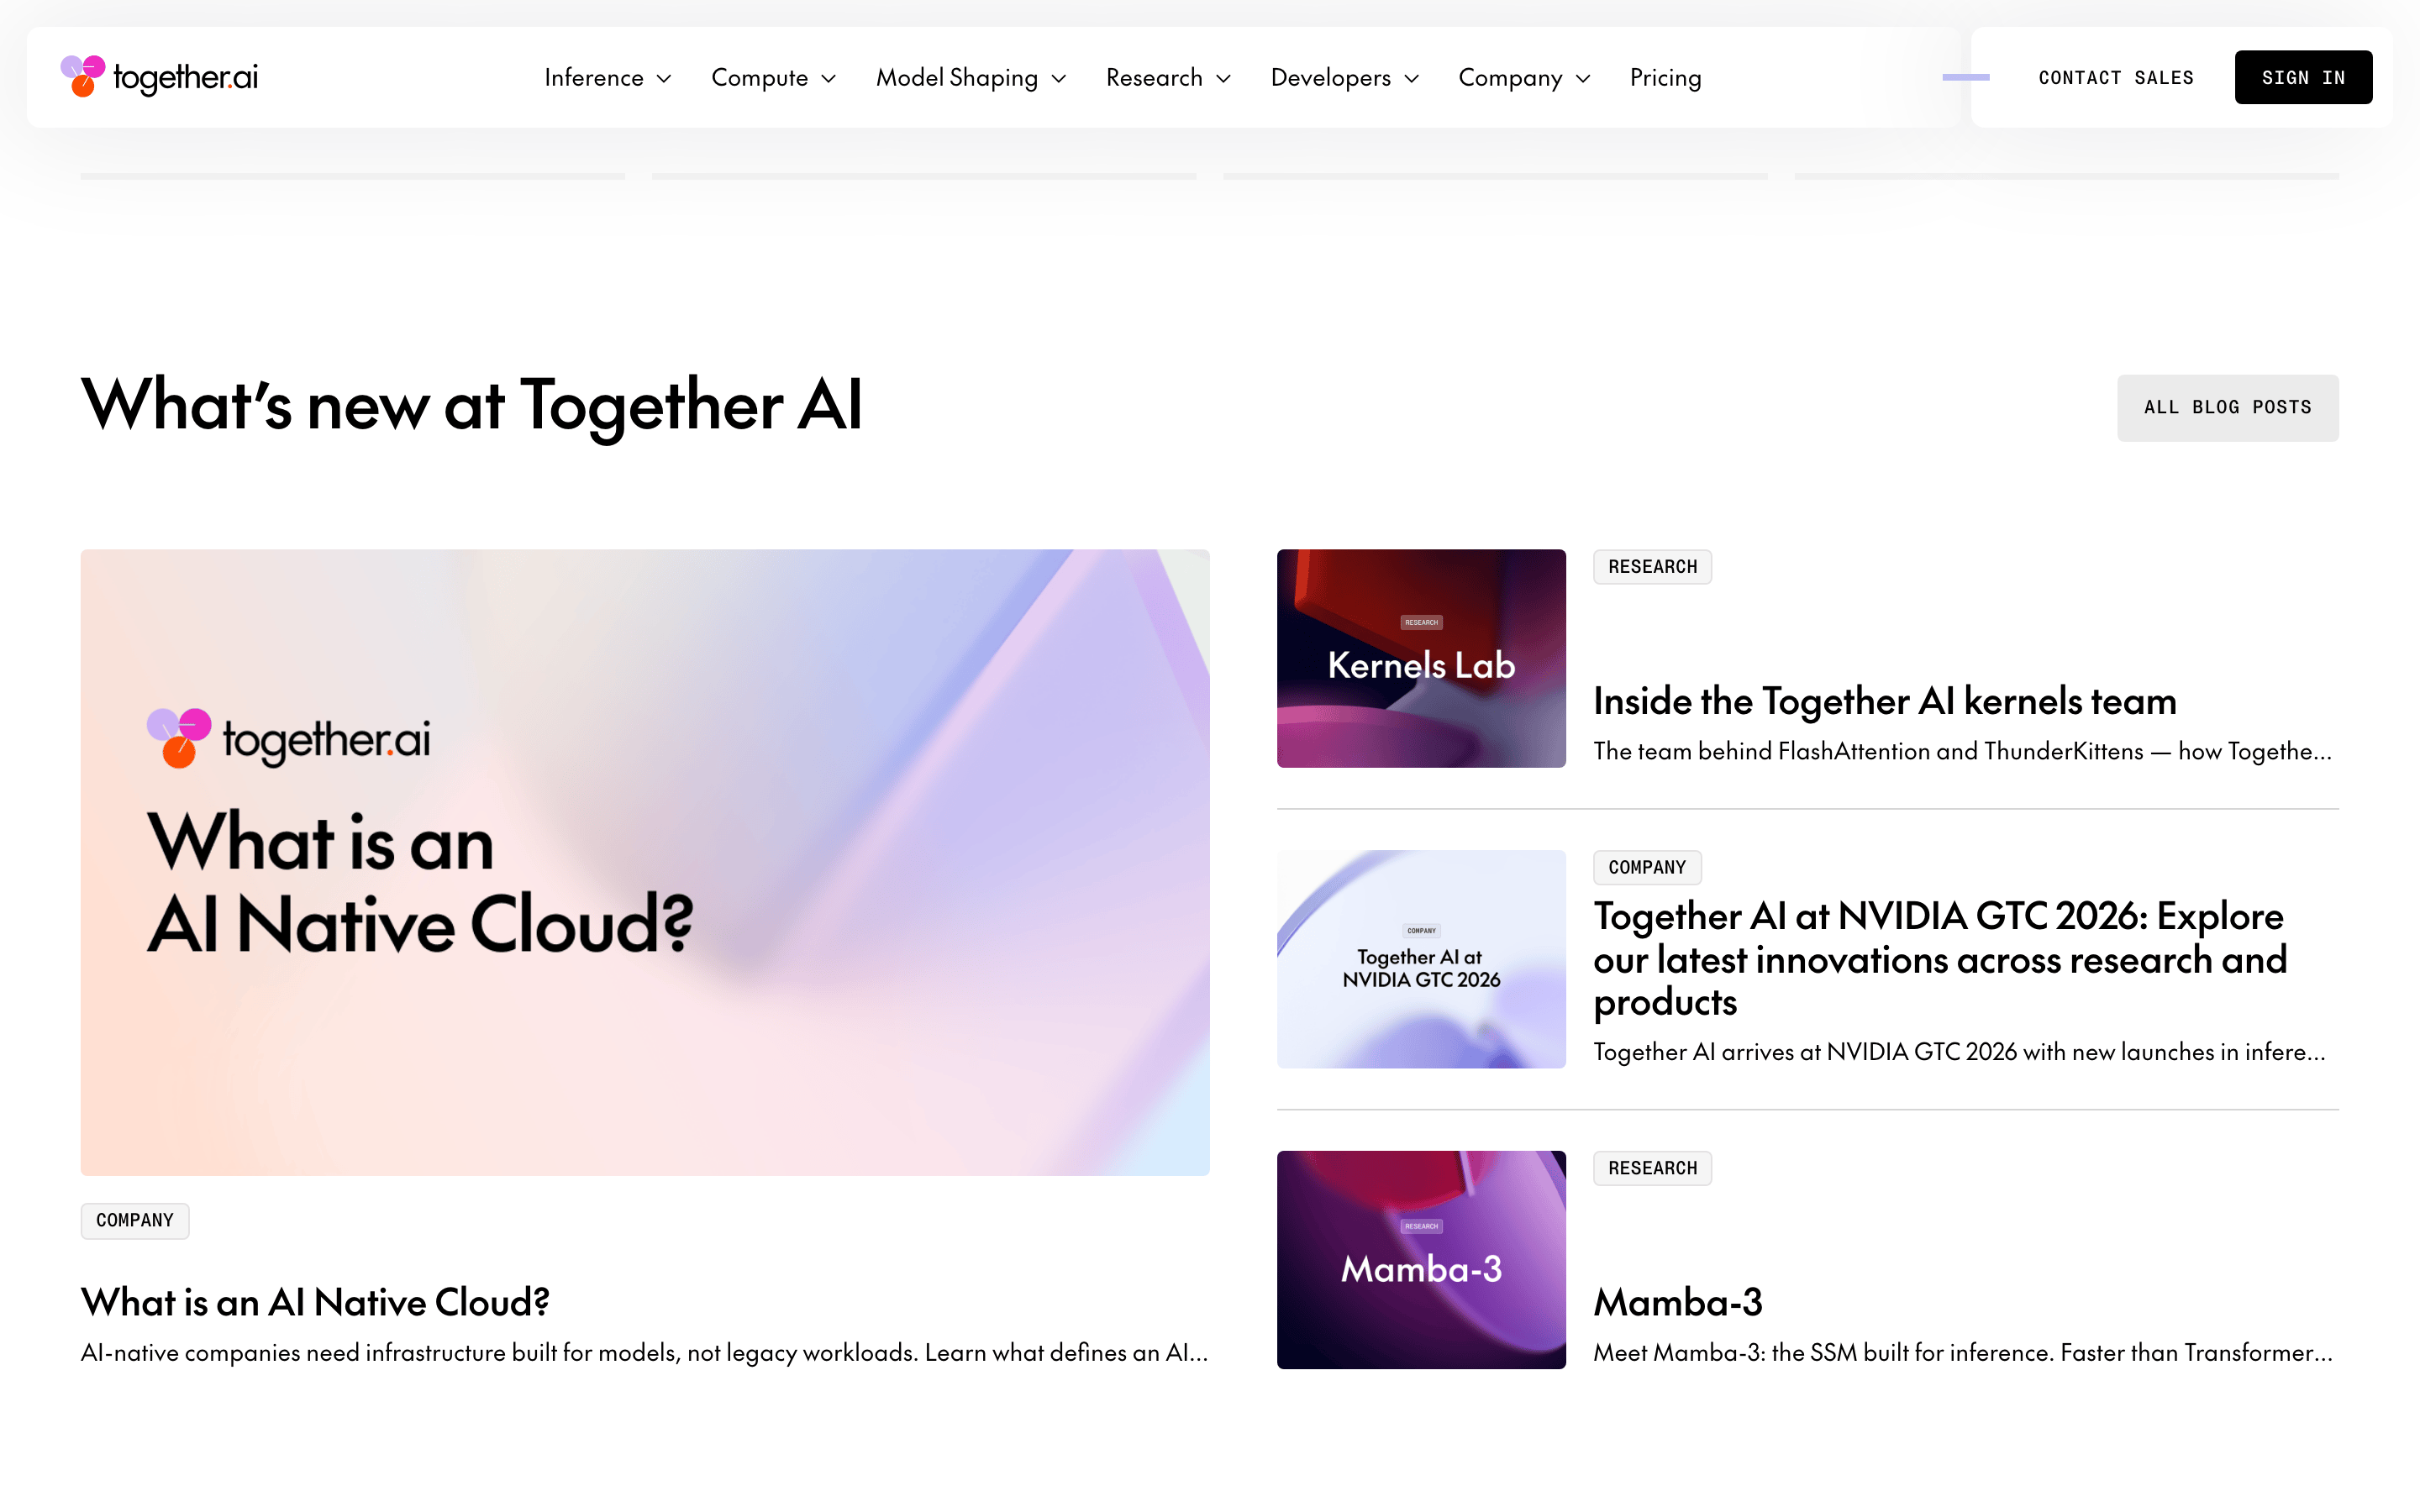
Task: Go to the Pricing page
Action: tap(1665, 77)
